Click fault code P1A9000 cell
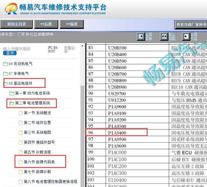The image size is (207, 187). coord(137,107)
